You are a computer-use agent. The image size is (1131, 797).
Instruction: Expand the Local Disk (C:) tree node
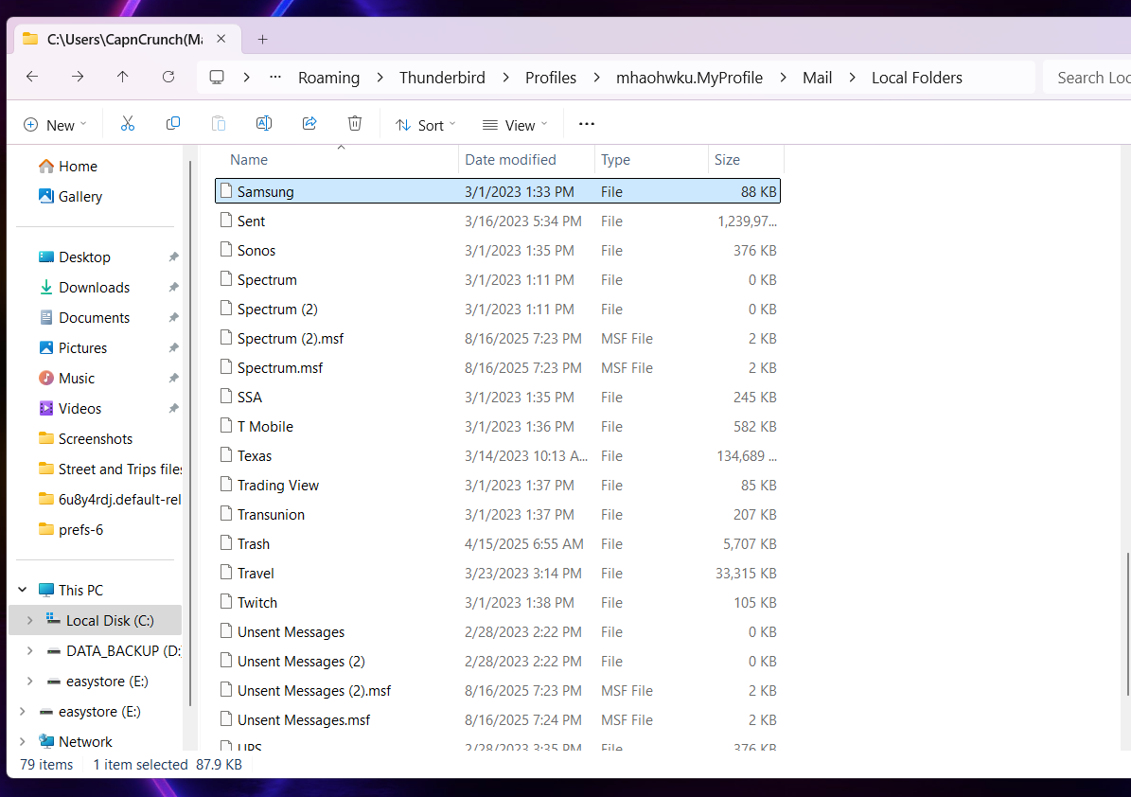29,621
